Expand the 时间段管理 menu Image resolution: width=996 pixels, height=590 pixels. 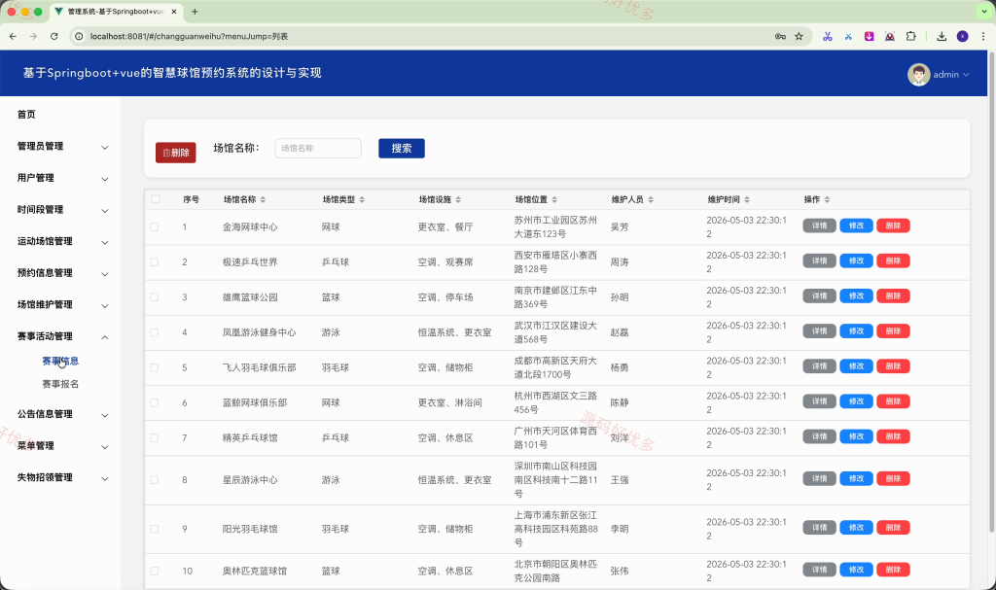(x=61, y=210)
